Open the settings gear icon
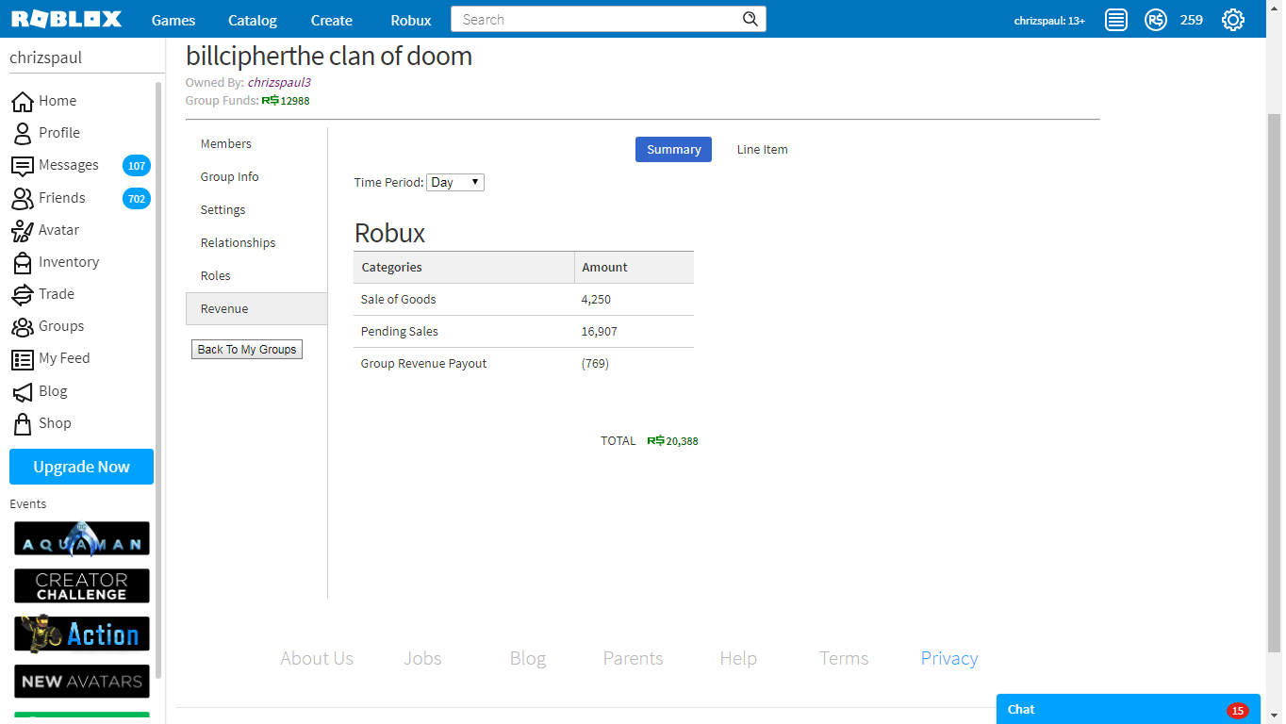This screenshot has width=1286, height=724. coord(1233,20)
